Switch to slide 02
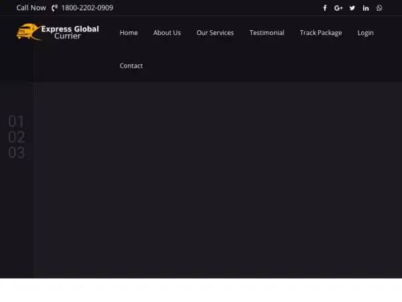Viewport: 402px width, 302px height. [16, 137]
